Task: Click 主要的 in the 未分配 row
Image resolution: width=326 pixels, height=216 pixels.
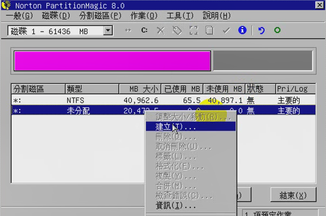Action: click(x=289, y=111)
